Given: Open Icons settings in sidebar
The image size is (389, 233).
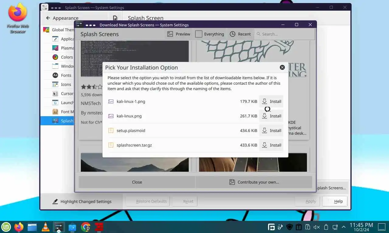Looking at the screenshot, I should (63, 84).
